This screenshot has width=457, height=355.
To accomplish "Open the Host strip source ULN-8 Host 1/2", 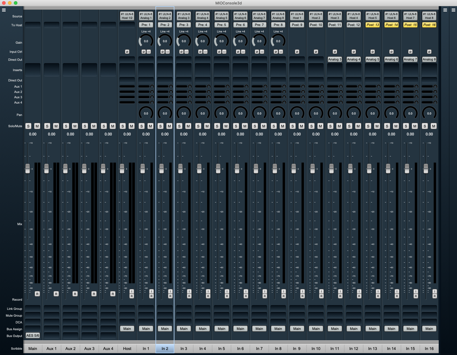I will (x=127, y=16).
